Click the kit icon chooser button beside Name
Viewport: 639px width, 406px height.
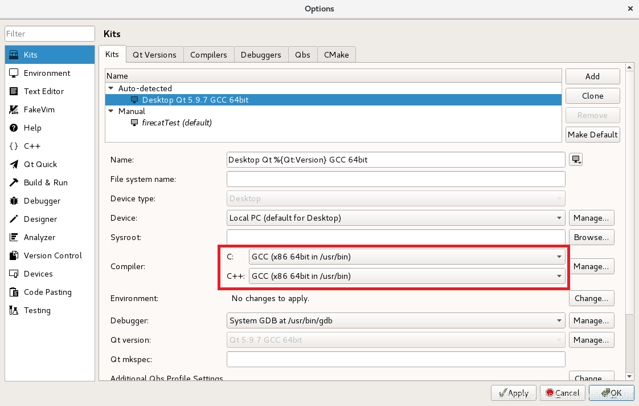[x=576, y=160]
